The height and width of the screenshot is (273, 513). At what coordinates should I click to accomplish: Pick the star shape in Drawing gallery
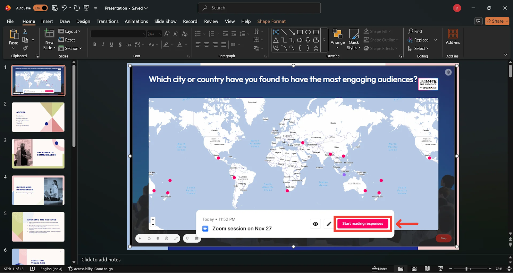(x=316, y=48)
